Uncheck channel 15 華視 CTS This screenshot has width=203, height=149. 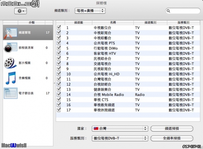click(x=59, y=100)
